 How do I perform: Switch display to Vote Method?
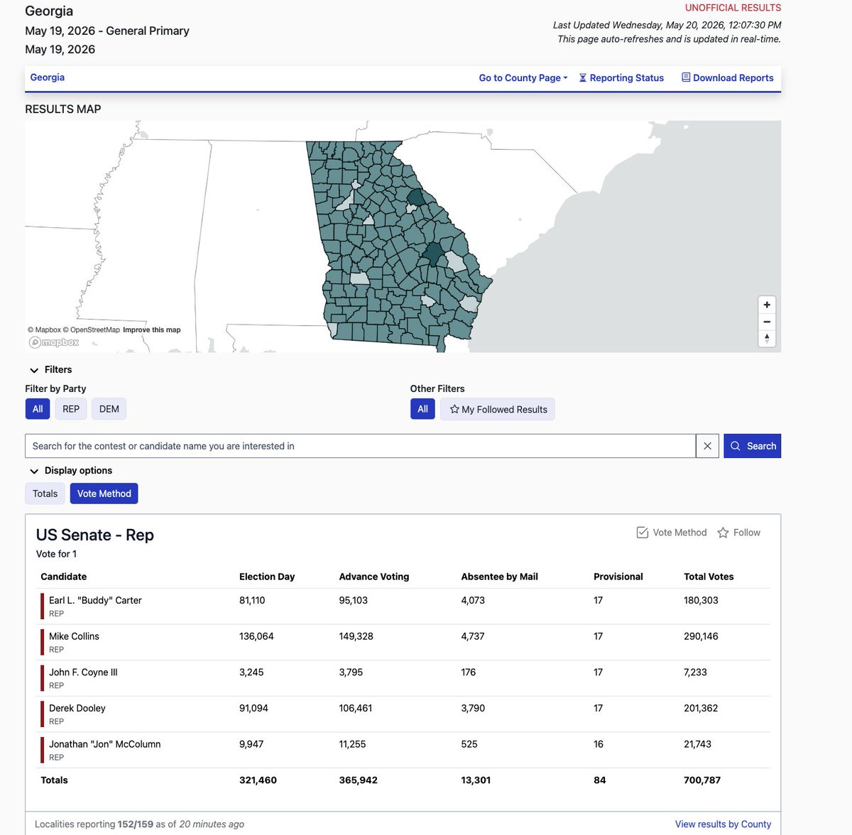(104, 493)
